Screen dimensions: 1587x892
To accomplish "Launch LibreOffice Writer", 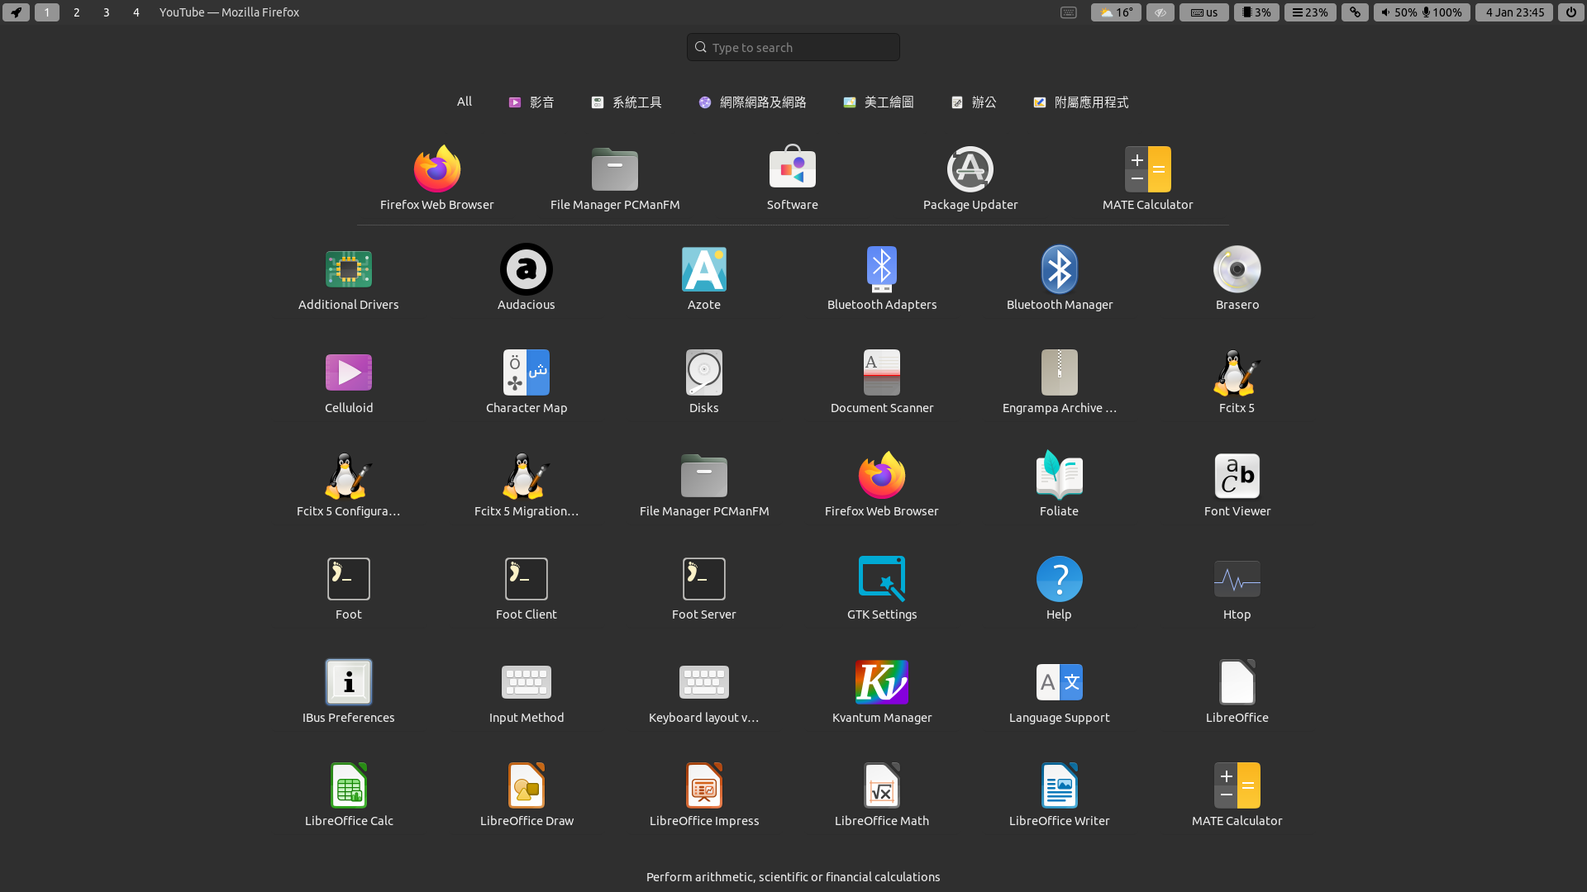I will (1060, 795).
